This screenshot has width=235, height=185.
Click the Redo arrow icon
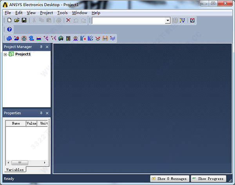(83, 20)
